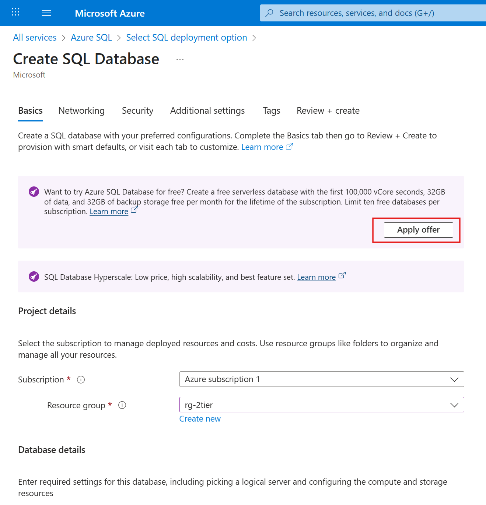Click the rocket icon beside SQL Database Hyperscale
486x505 pixels.
point(34,276)
